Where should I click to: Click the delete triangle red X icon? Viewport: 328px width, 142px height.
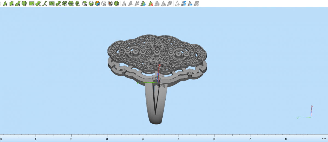coord(151,4)
